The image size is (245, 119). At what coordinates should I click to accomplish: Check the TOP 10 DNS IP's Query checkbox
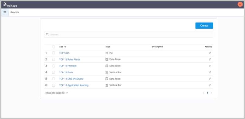point(53,79)
